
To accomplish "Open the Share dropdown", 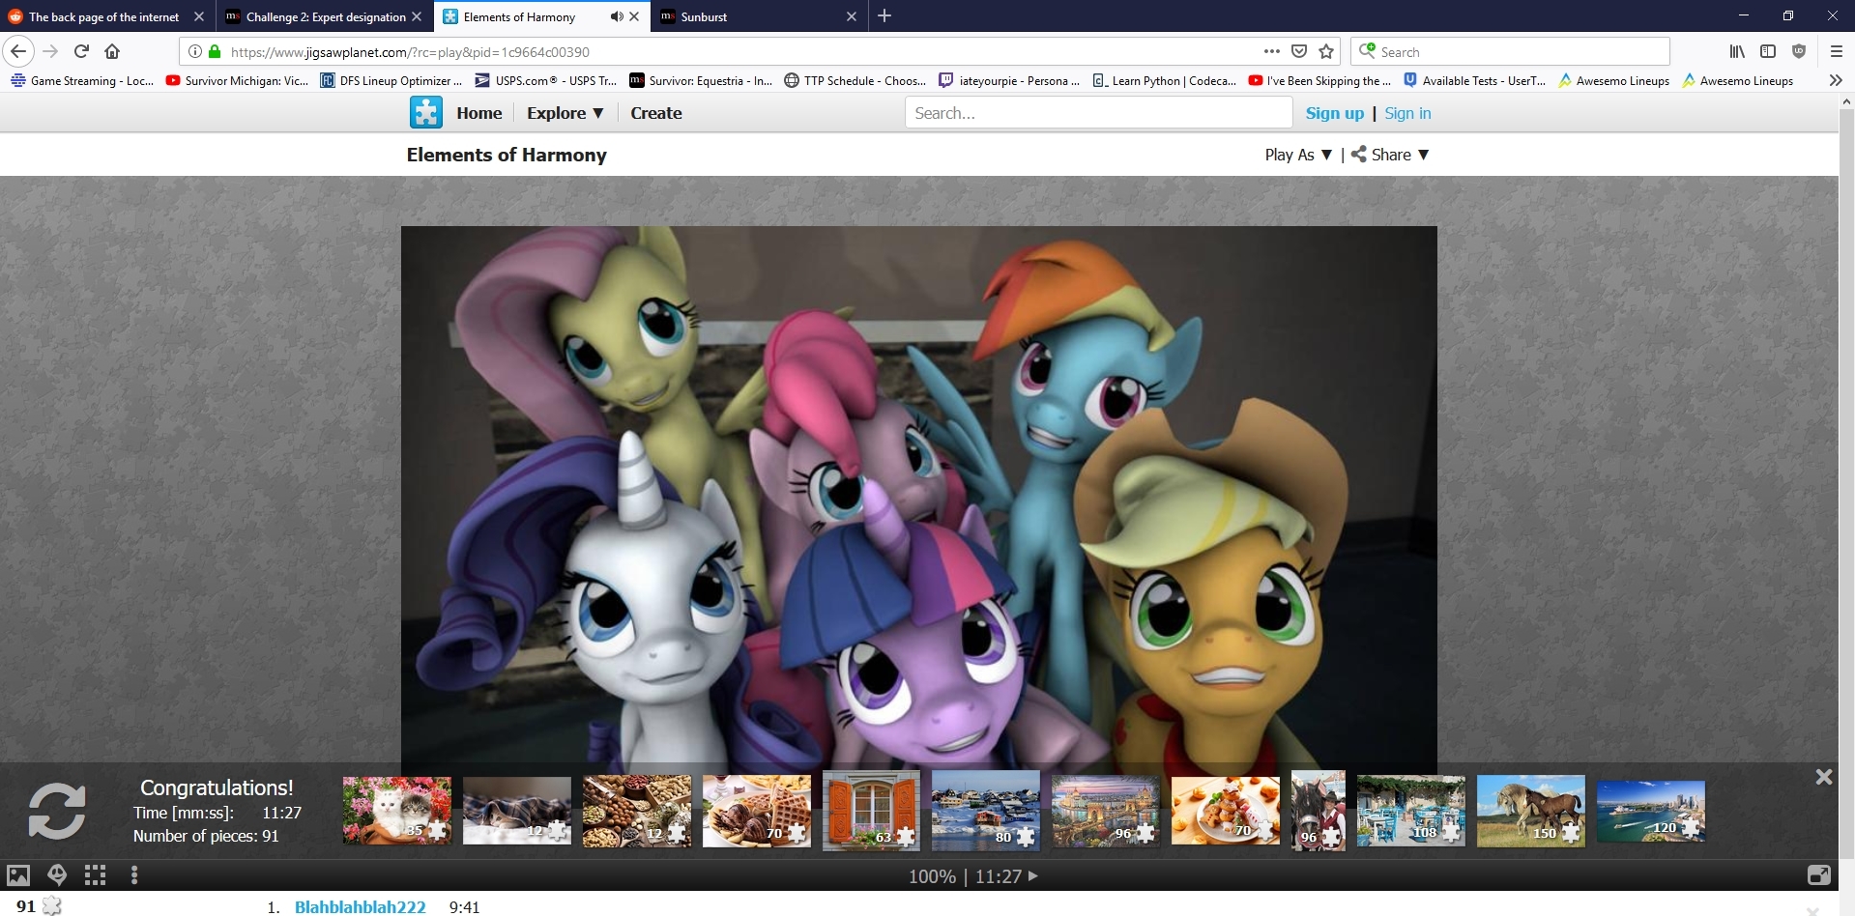I will click(x=1390, y=155).
